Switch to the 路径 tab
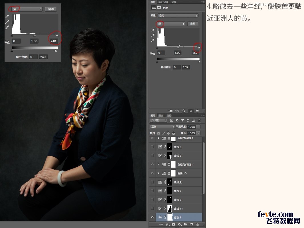Viewport: 304px width, 228px height. coord(169,115)
